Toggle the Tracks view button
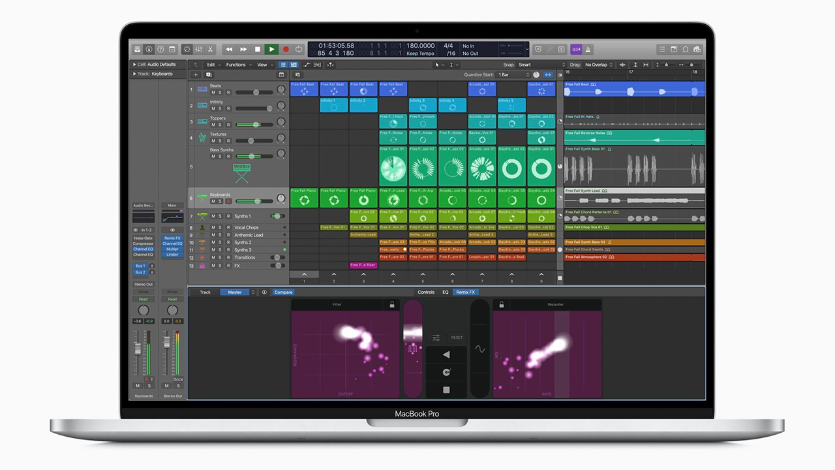 pyautogui.click(x=294, y=65)
